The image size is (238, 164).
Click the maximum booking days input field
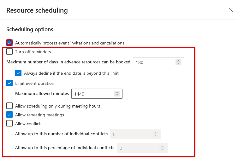tap(153, 62)
